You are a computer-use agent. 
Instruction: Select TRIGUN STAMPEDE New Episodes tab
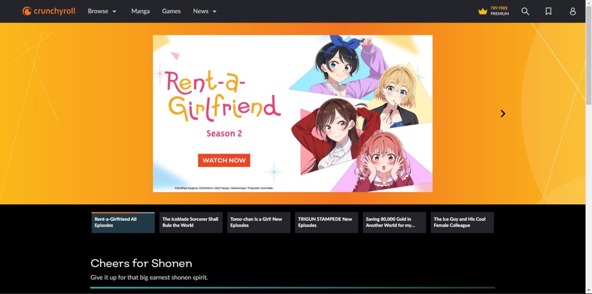(327, 223)
